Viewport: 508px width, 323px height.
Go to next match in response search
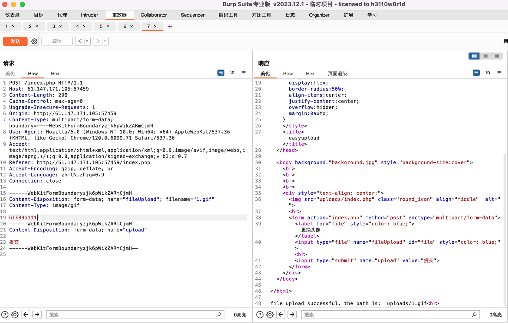click(292, 315)
